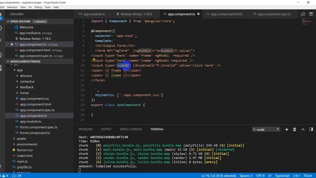Open changes compare icon in editor toolbar
The width and height of the screenshot is (316, 178).
pos(303,14)
